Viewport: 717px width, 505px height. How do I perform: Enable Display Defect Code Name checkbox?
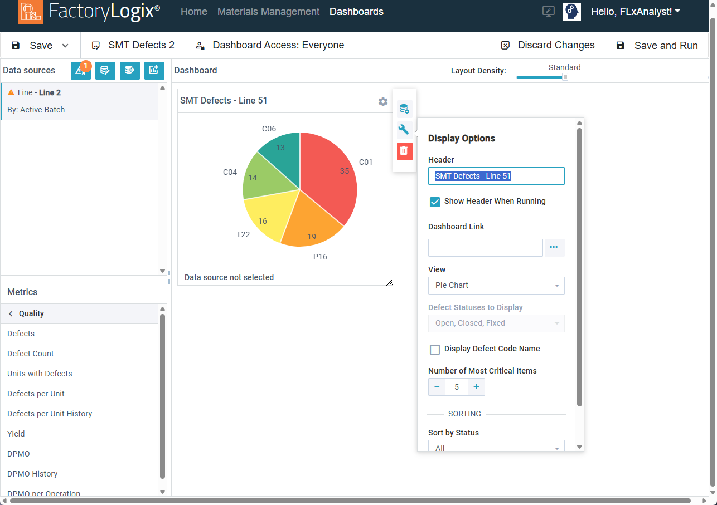435,349
